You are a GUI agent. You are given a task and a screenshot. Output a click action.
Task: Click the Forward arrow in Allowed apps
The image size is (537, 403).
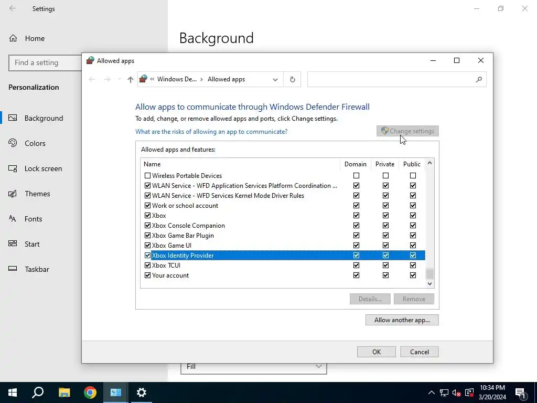click(x=107, y=80)
